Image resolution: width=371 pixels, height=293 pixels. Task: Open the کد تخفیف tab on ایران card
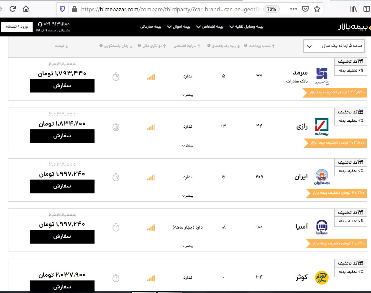tap(351, 162)
